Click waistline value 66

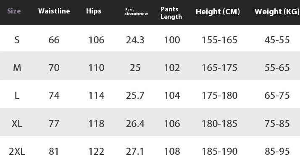54,40
